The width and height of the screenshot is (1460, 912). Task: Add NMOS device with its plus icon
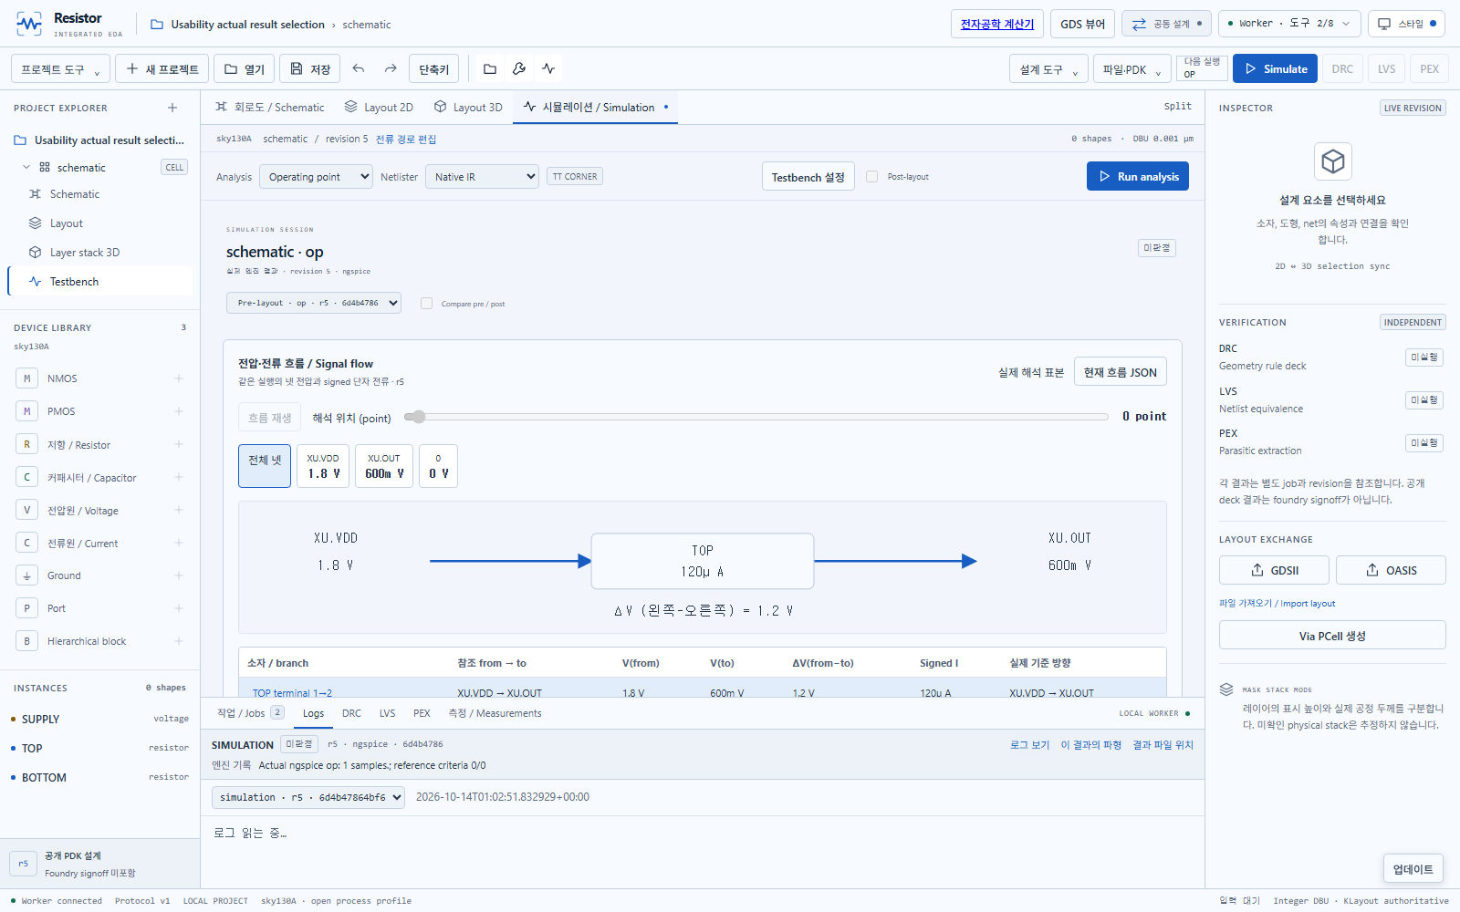coord(179,378)
